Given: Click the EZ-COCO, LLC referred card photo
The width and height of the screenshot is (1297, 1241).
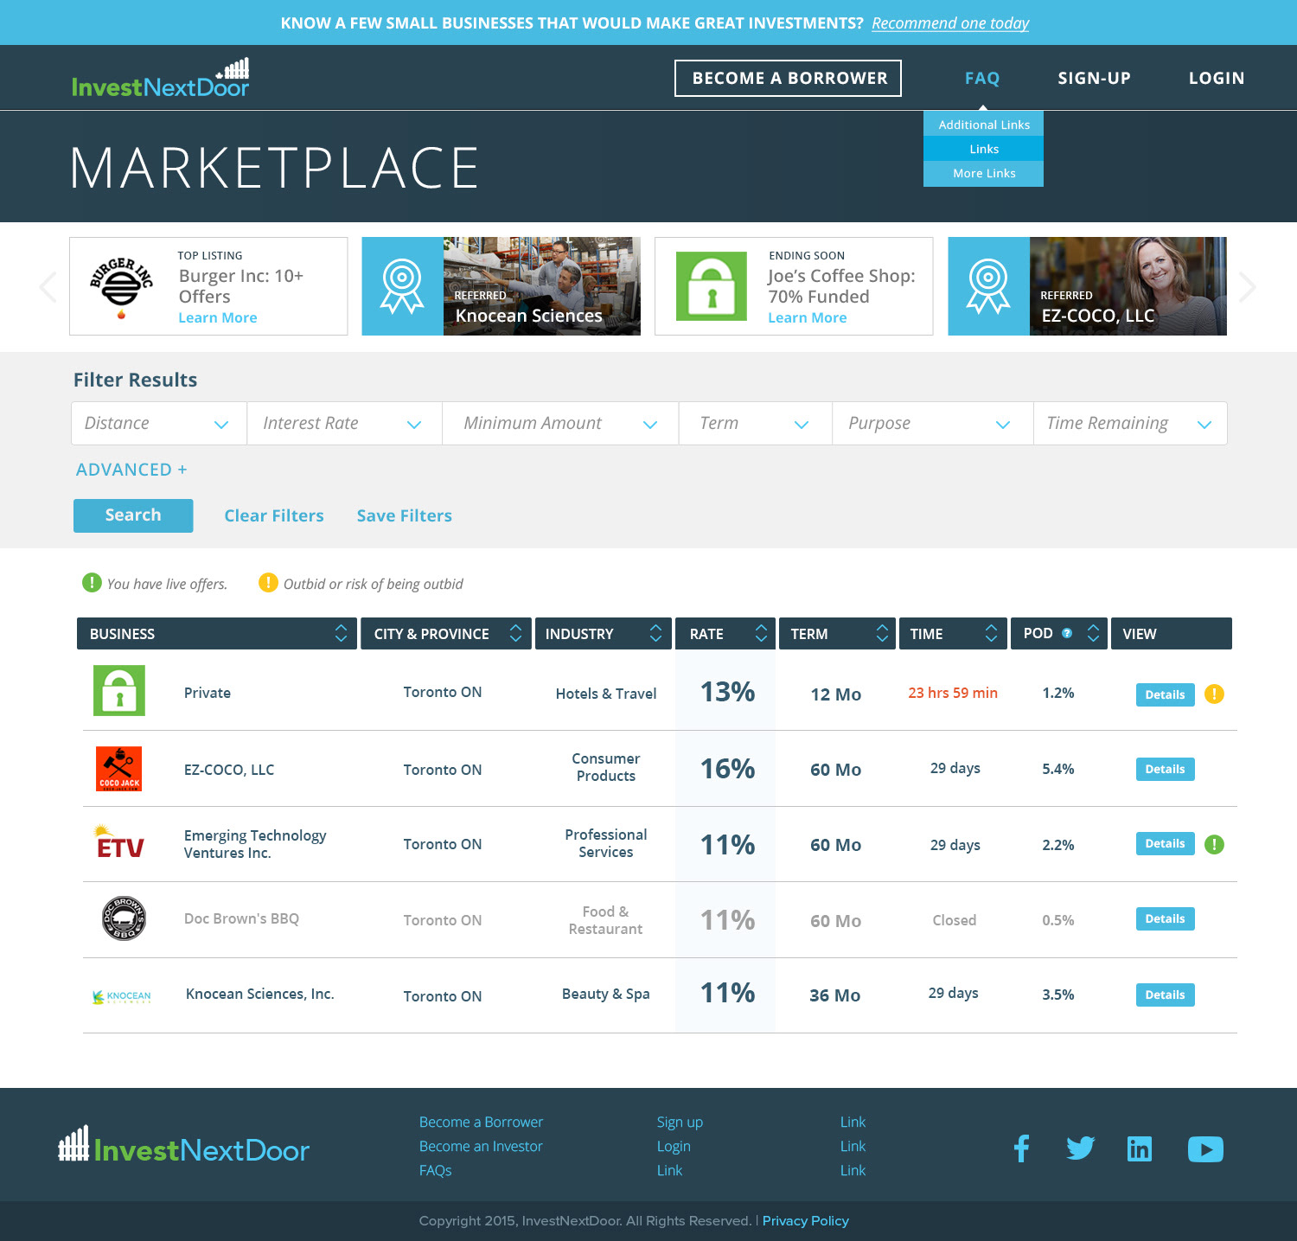Looking at the screenshot, I should coord(1128,286).
